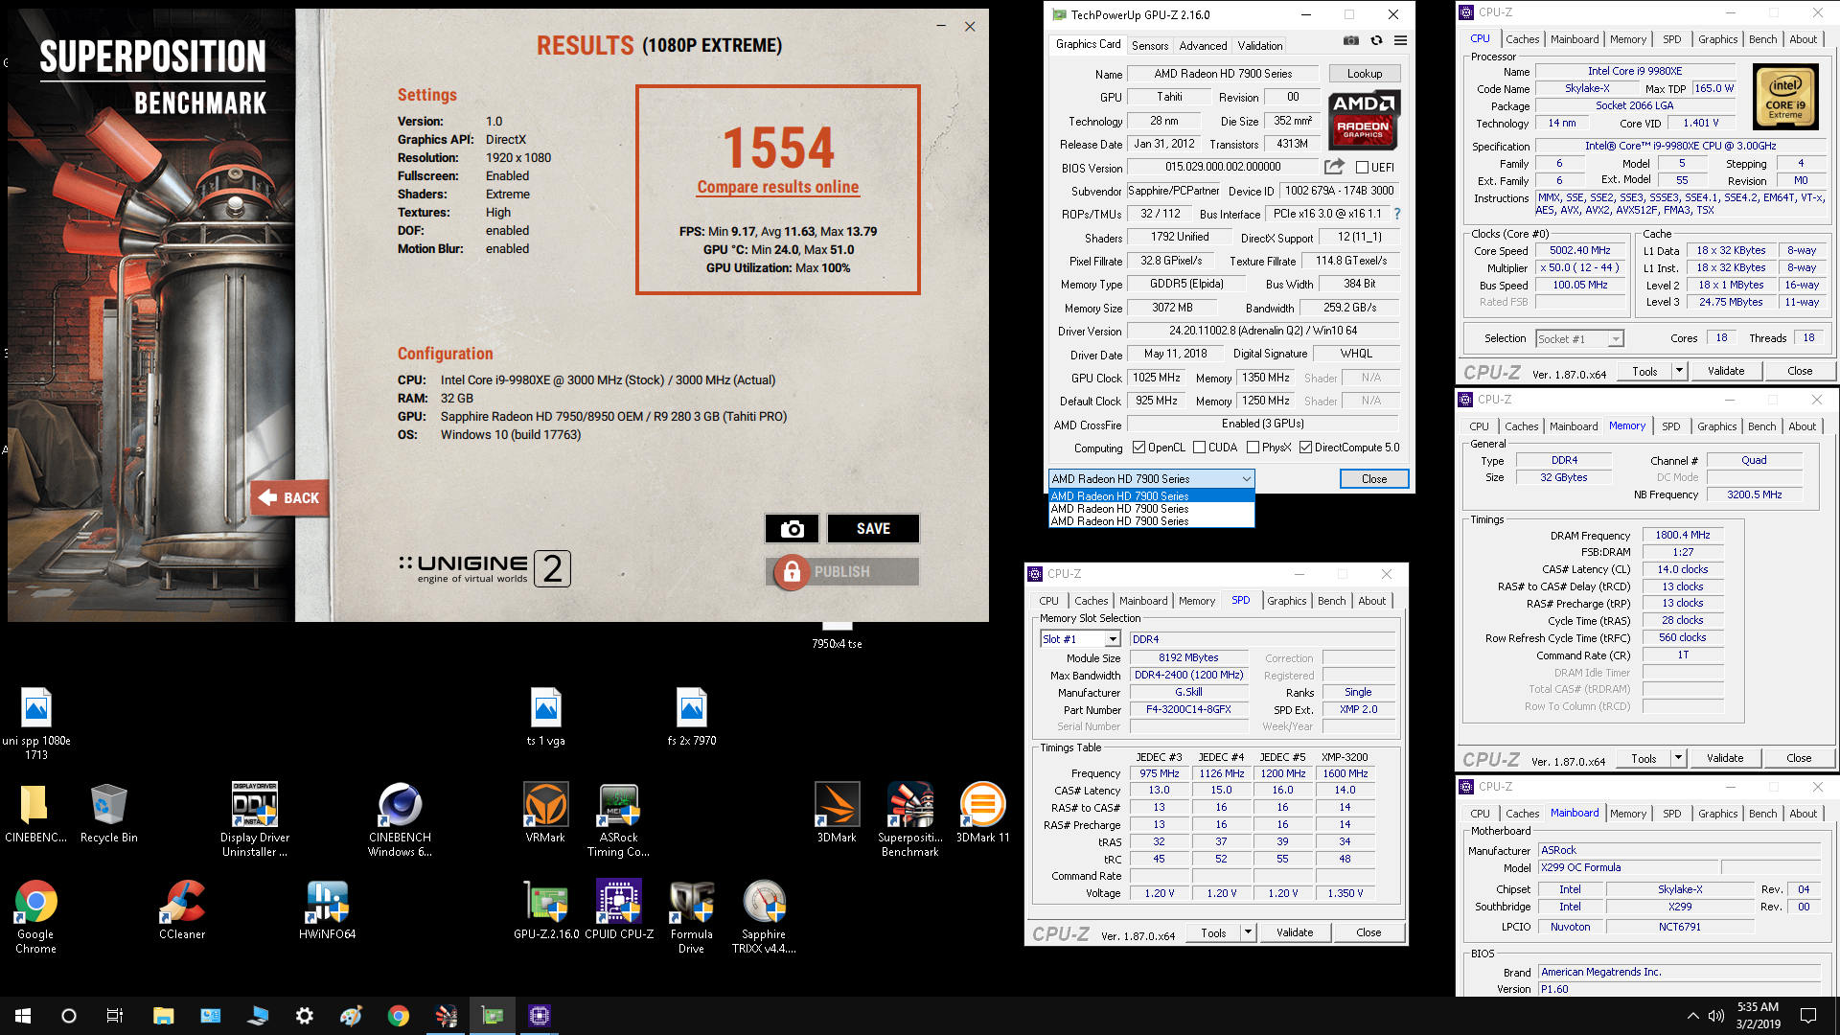This screenshot has height=1035, width=1840.
Task: Click the BIOS export share icon in GPU-Z
Action: coord(1334,167)
